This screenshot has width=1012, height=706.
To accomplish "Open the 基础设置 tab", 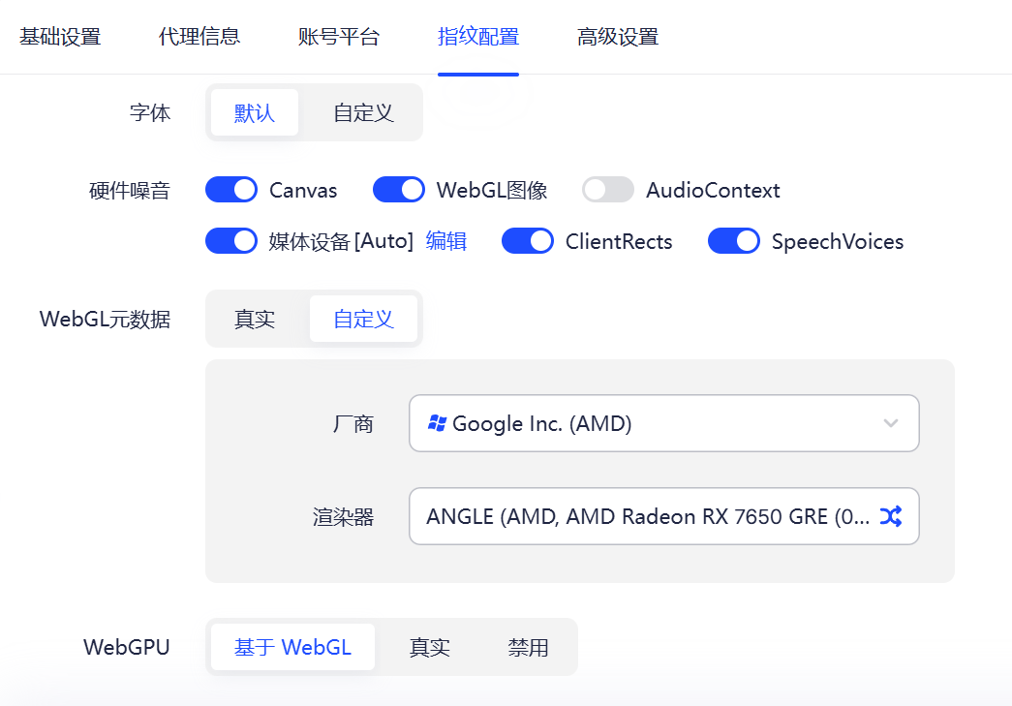I will pos(60,37).
